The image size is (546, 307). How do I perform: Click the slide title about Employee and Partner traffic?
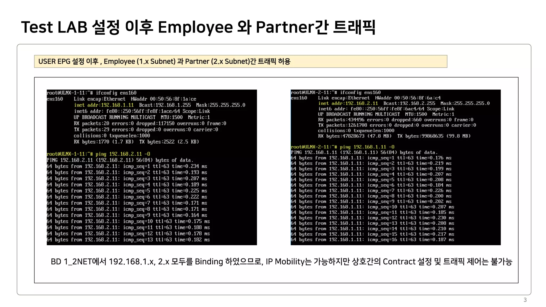tap(198, 27)
